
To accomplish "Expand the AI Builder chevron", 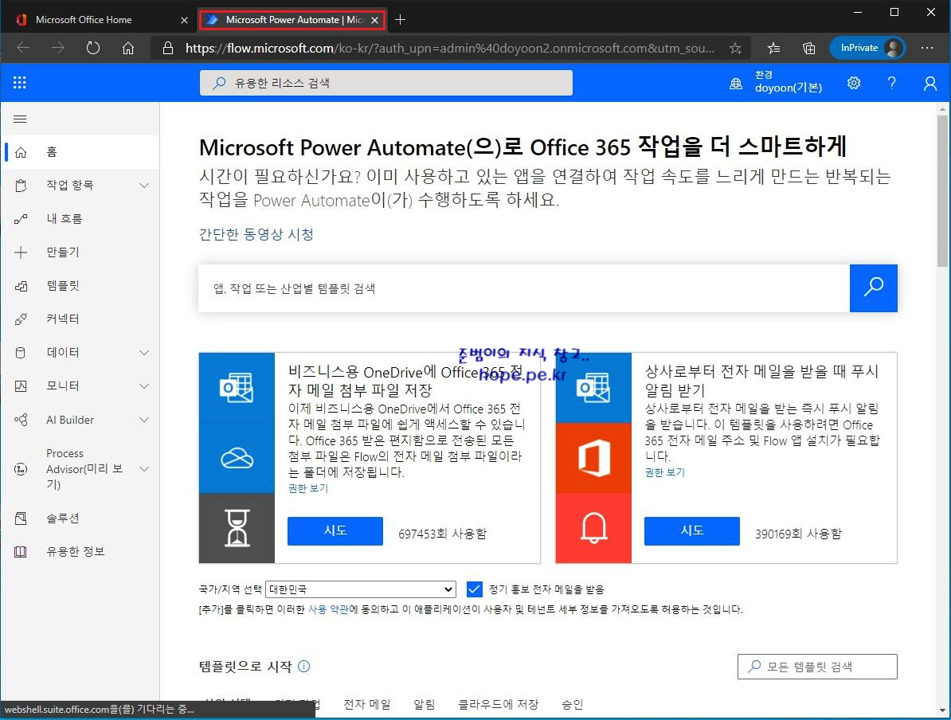I will pos(144,420).
